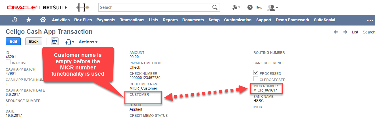375x123 pixels.
Task: Select Cash App Batch value 47901
Action: tap(11, 73)
